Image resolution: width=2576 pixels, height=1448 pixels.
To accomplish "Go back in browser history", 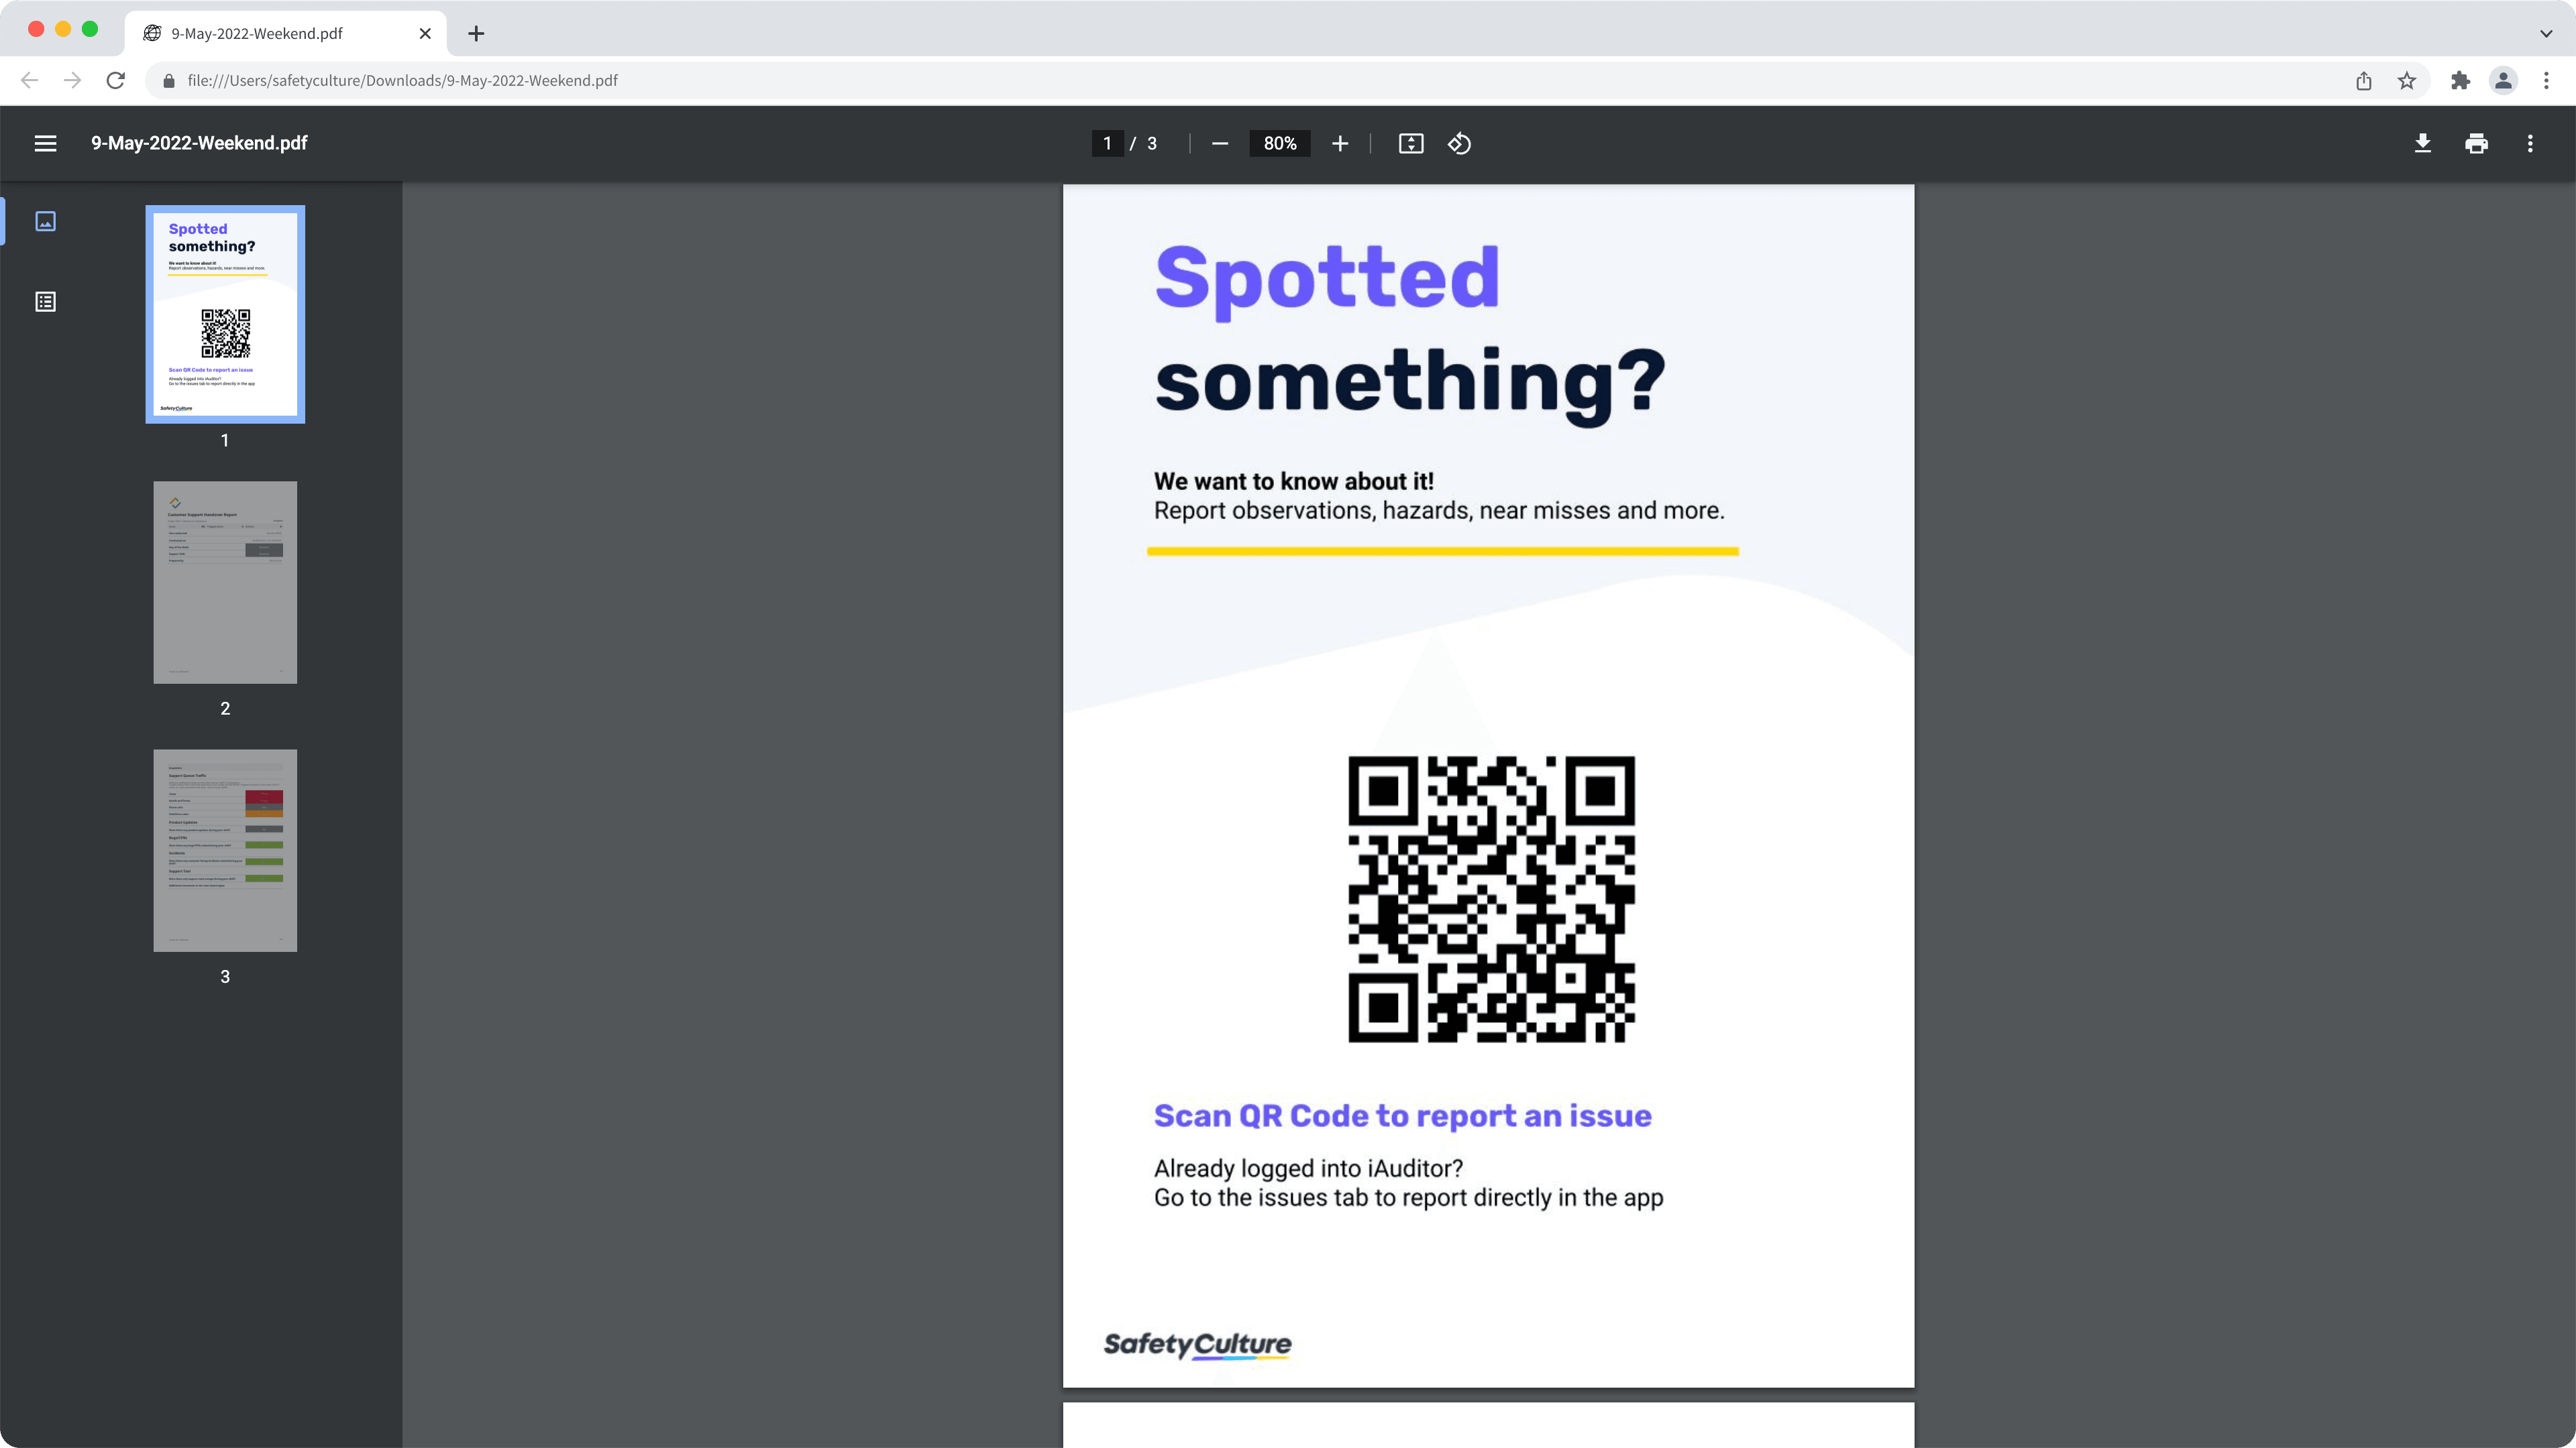I will (x=29, y=80).
